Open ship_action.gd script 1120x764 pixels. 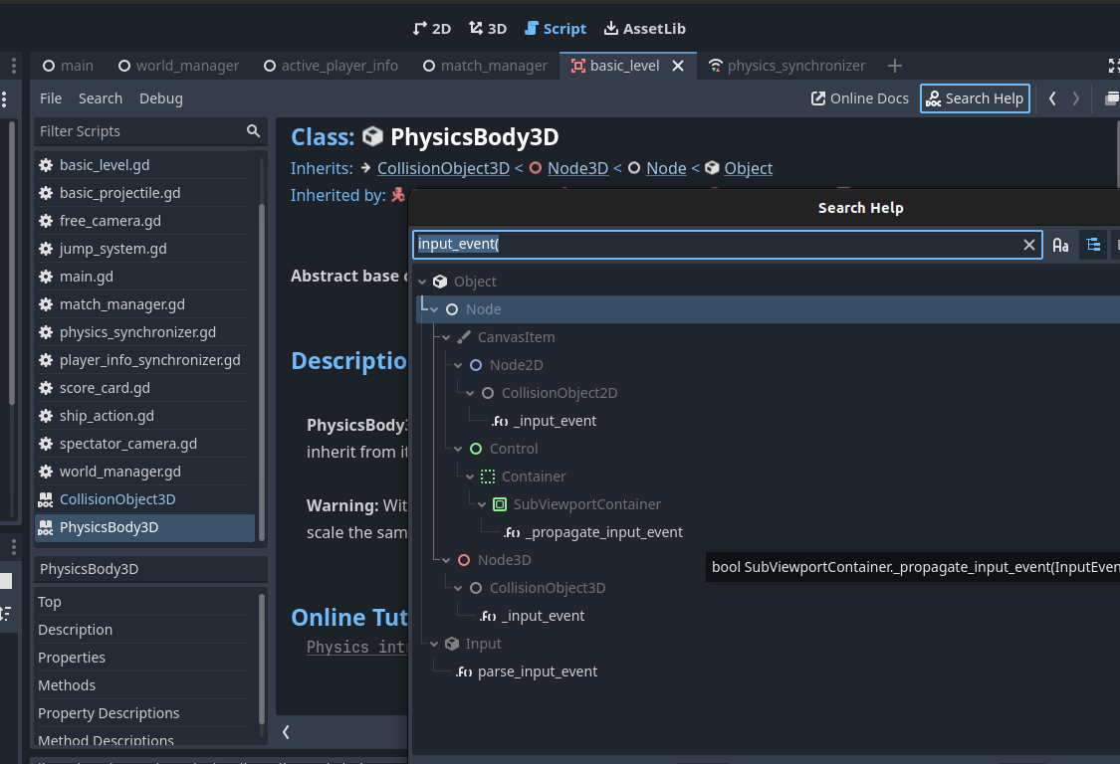click(x=145, y=416)
